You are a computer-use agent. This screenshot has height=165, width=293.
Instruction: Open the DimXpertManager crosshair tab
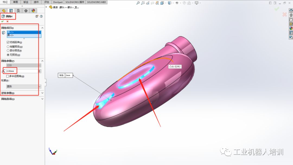point(26,11)
